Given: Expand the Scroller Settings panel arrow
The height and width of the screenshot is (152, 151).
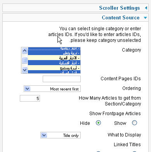Looking at the screenshot, I should 146,8.
